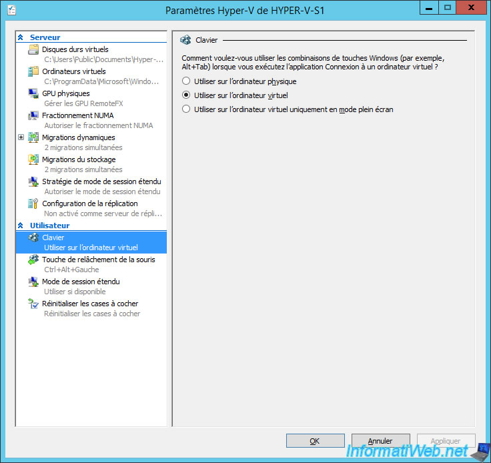Select Utiliser sur l'ordinateur virtuel radio button
491x463 pixels.
[186, 95]
